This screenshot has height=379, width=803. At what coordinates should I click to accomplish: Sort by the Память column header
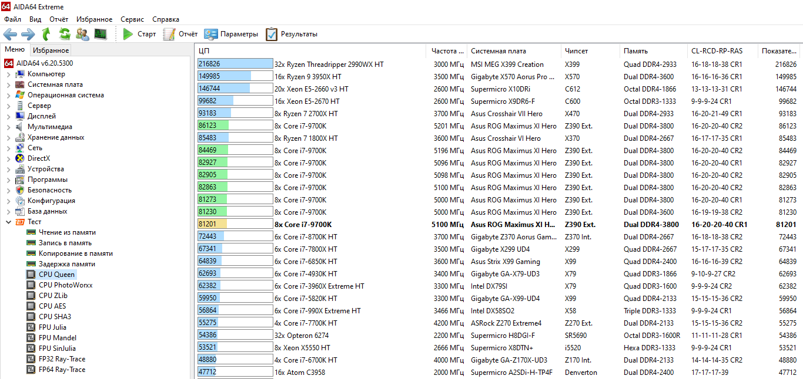[653, 51]
